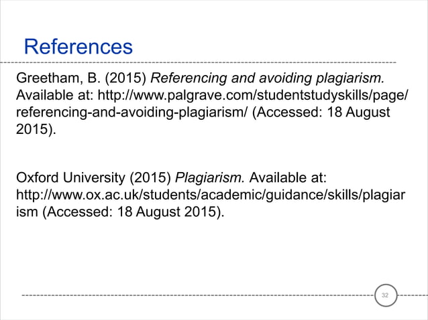The height and width of the screenshot is (320, 428).
Task: Click the dashed divider below References title
Action: click(198, 63)
